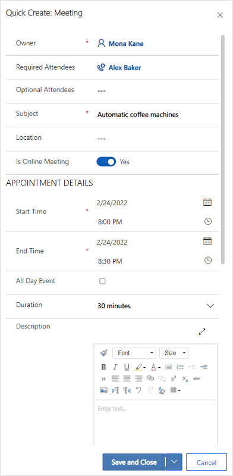Click the copy formatting paintbrush icon
The width and height of the screenshot is (233, 476).
[104, 353]
